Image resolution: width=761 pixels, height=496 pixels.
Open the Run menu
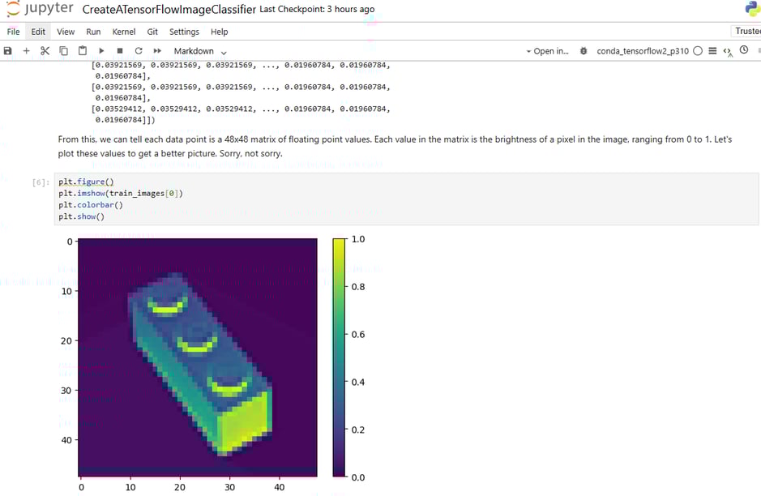coord(93,32)
